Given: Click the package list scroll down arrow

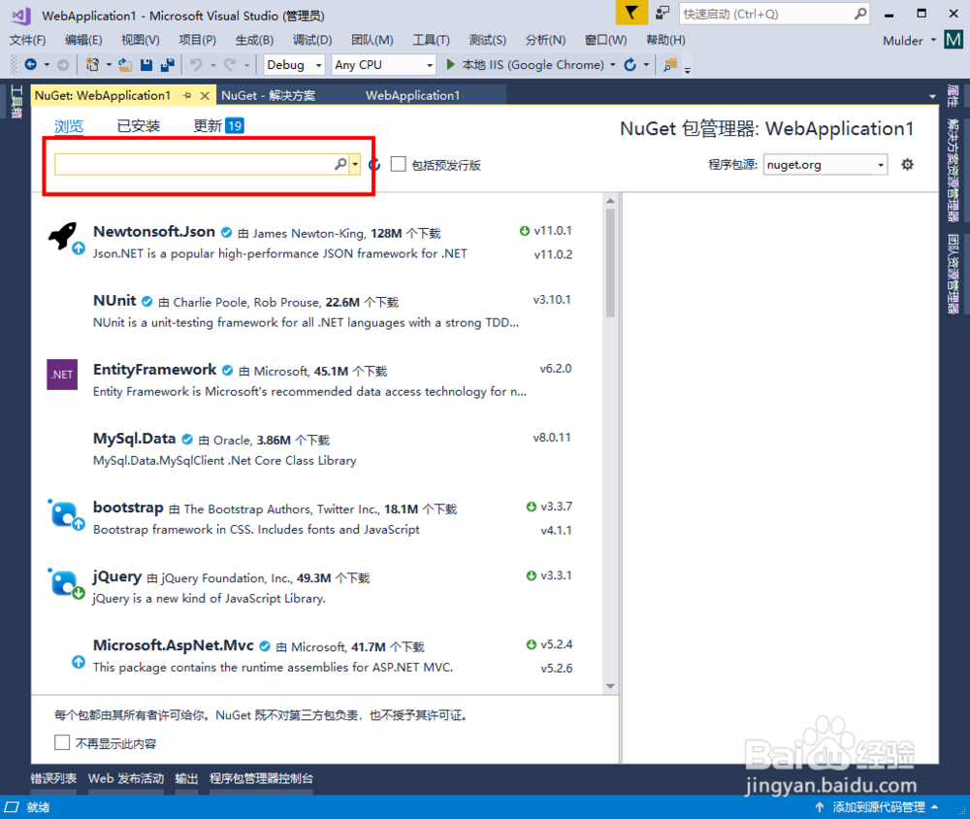Looking at the screenshot, I should click(610, 686).
